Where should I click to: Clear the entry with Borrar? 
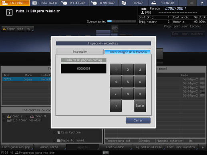click(x=140, y=106)
